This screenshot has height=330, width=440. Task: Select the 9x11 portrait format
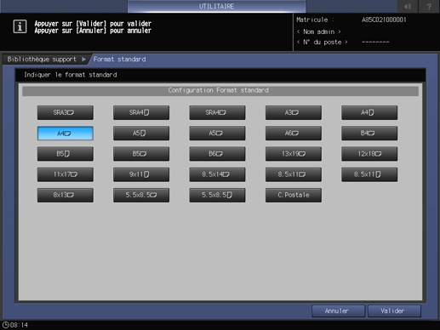point(141,174)
